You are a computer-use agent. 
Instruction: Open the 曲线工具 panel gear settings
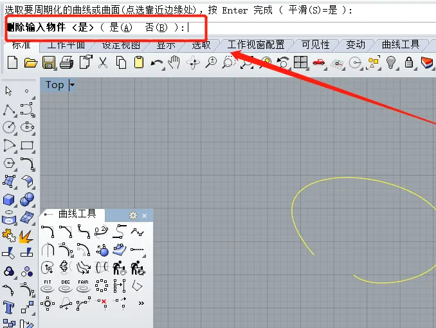pos(133,215)
